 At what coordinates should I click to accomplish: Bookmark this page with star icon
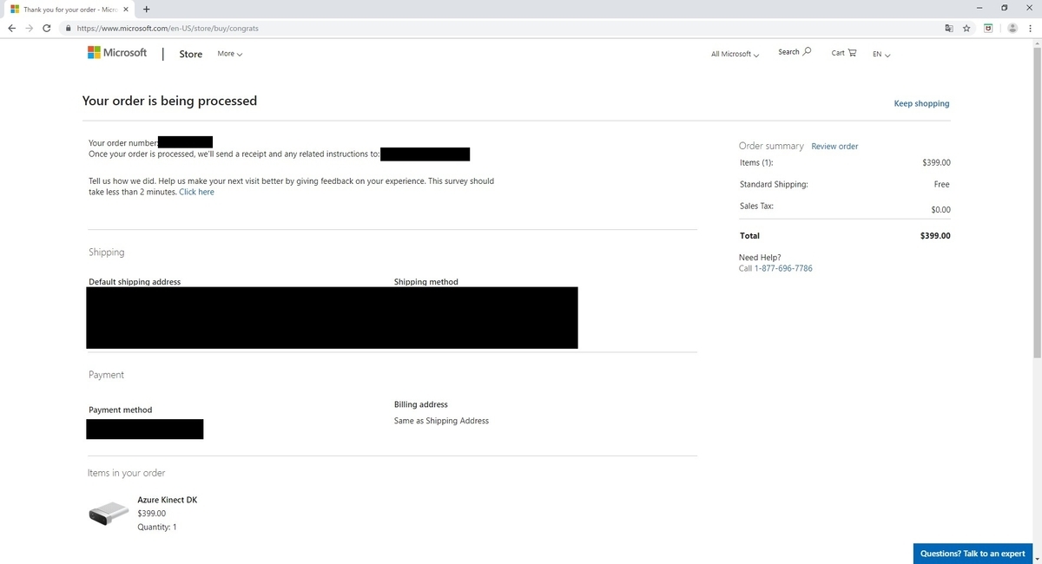pyautogui.click(x=966, y=28)
